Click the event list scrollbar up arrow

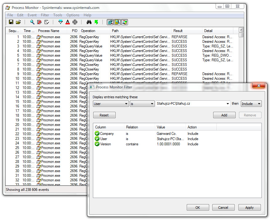pyautogui.click(x=241, y=30)
